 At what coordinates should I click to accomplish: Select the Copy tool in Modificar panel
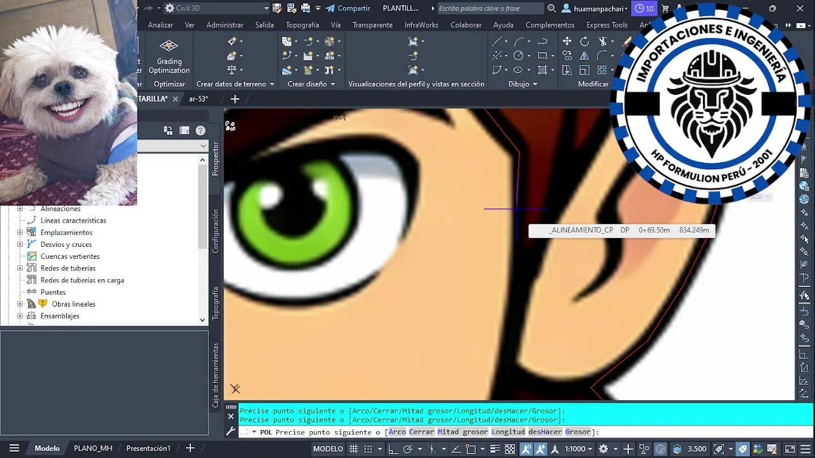567,56
